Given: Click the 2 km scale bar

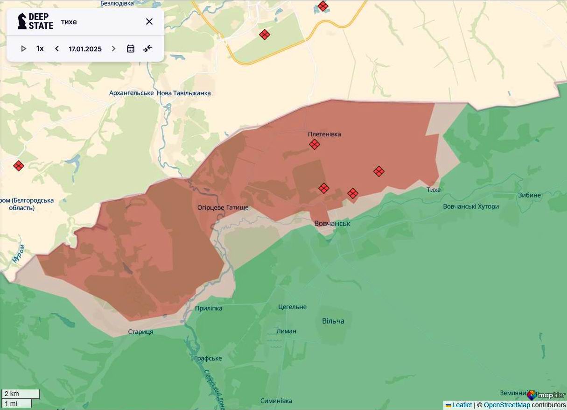Looking at the screenshot, I should pos(21,394).
